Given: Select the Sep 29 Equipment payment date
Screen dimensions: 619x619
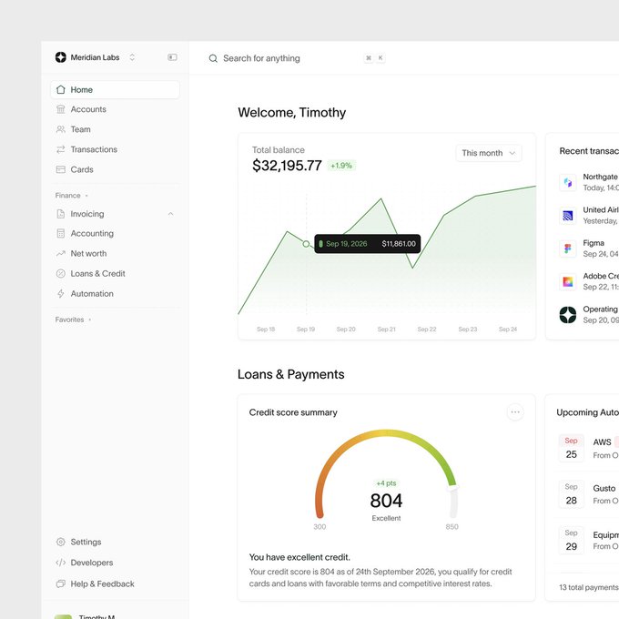Looking at the screenshot, I should 572,540.
